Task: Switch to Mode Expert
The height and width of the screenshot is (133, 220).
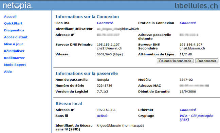Action: click(x=15, y=65)
